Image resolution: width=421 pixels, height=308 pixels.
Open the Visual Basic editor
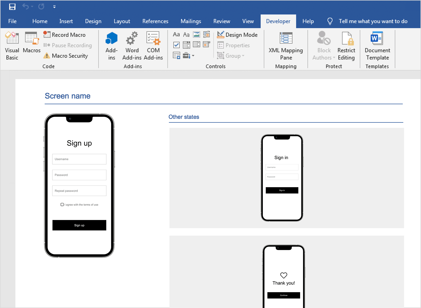[12, 46]
